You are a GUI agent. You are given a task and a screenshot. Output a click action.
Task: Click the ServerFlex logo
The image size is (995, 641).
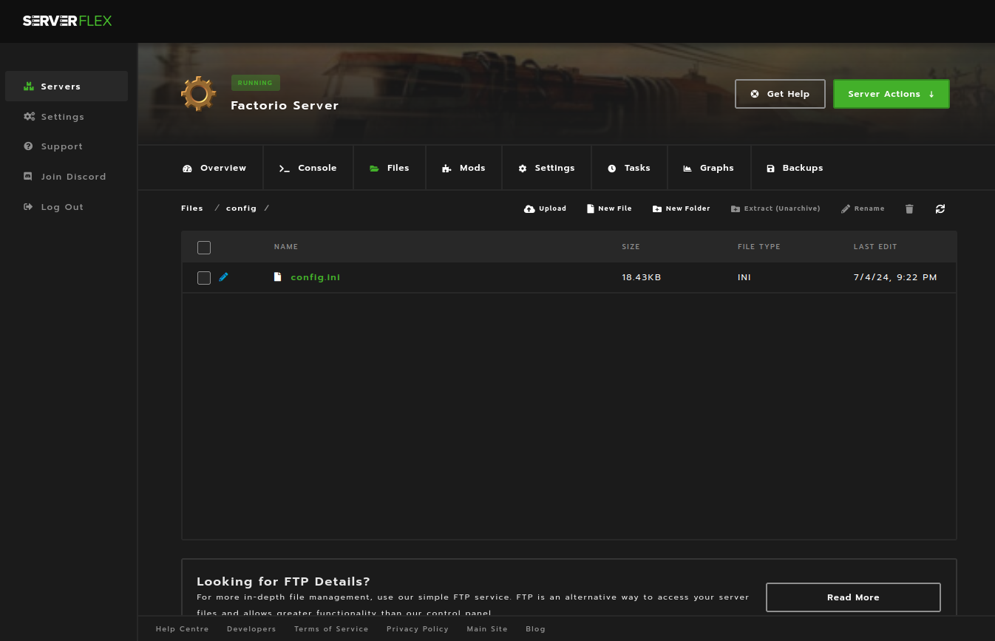[x=67, y=21]
